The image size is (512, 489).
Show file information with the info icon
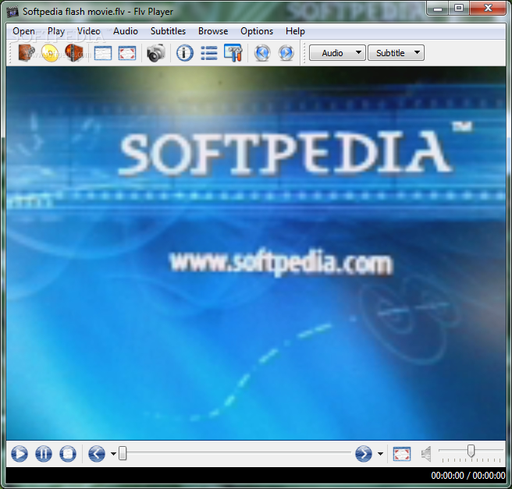[185, 53]
